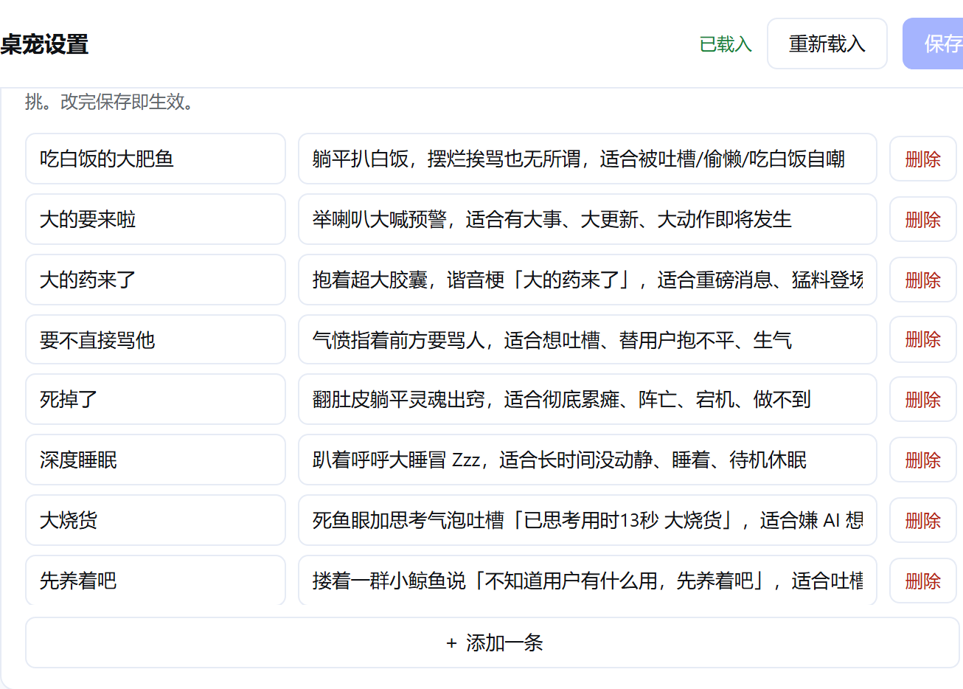Image resolution: width=963 pixels, height=689 pixels.
Task: Focus the 大的要来啦 name field
Action: tap(156, 219)
